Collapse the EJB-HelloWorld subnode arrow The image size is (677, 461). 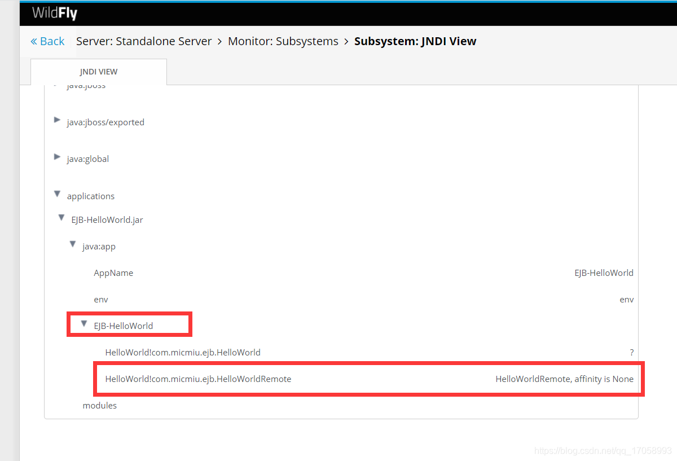point(84,323)
